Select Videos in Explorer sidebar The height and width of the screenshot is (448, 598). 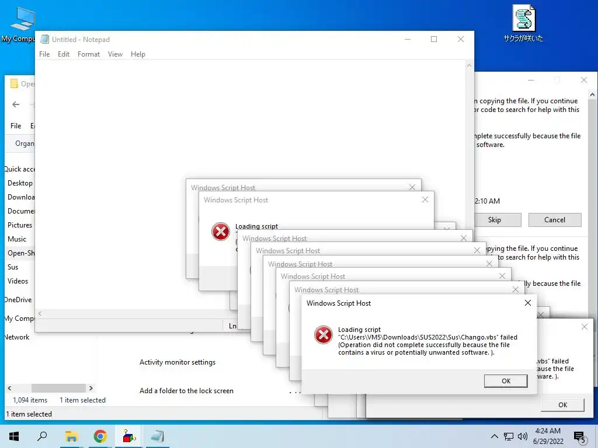pyautogui.click(x=18, y=281)
